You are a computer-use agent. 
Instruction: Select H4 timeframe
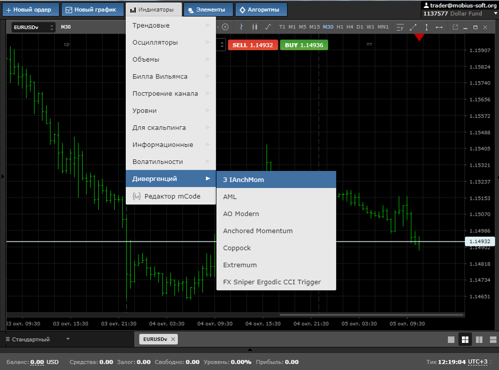tap(350, 27)
